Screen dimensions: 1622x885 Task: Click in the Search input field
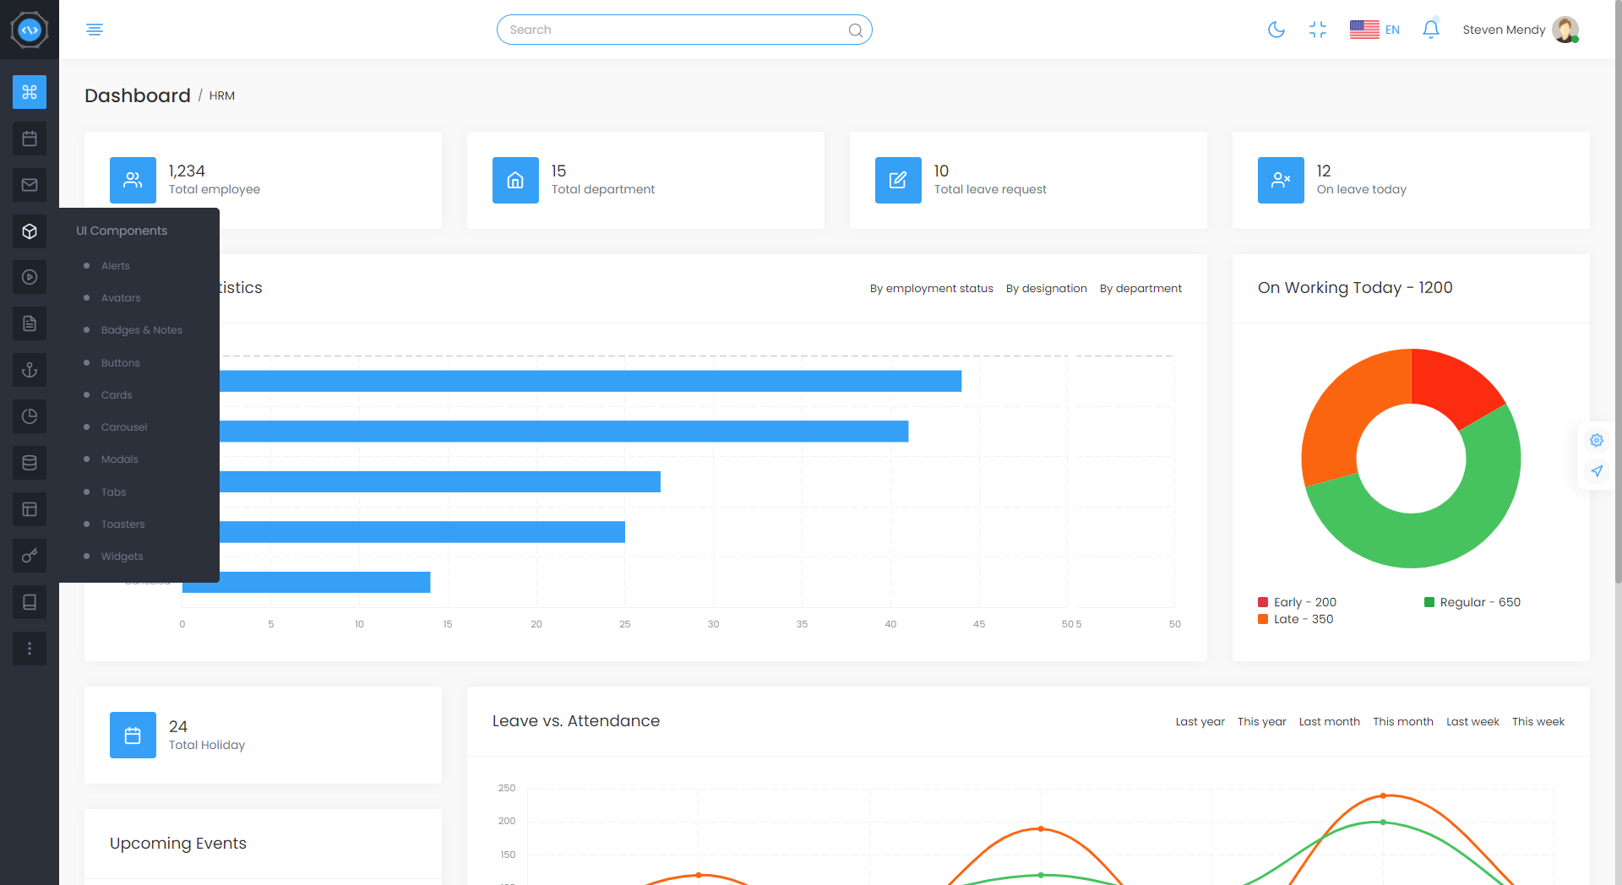676,30
